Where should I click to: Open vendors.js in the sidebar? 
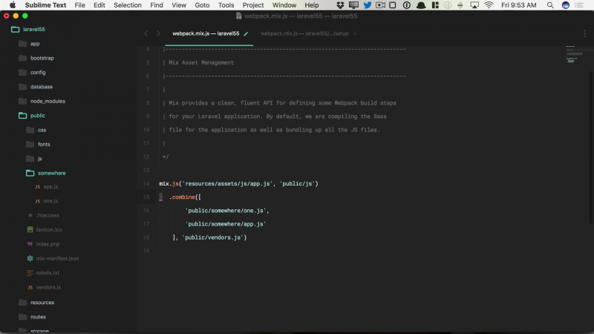(48, 287)
